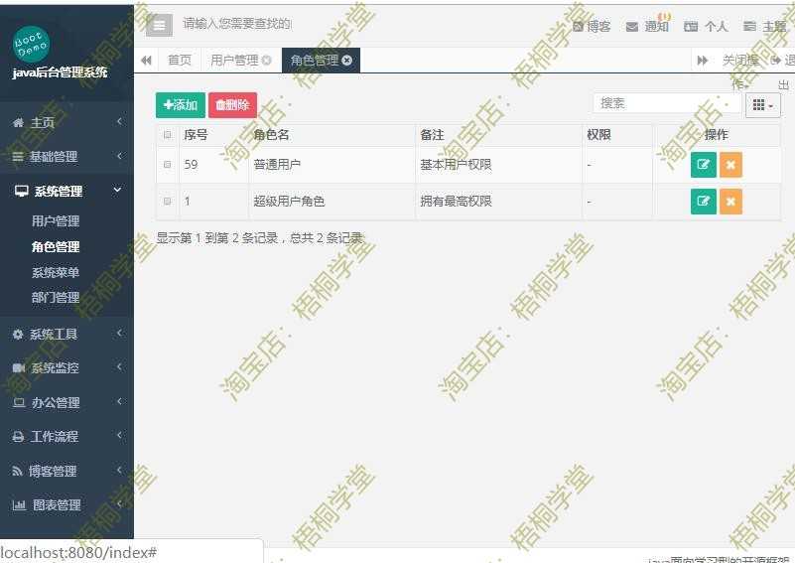Focus the 搜索 table search box
This screenshot has width=795, height=563.
(x=667, y=103)
